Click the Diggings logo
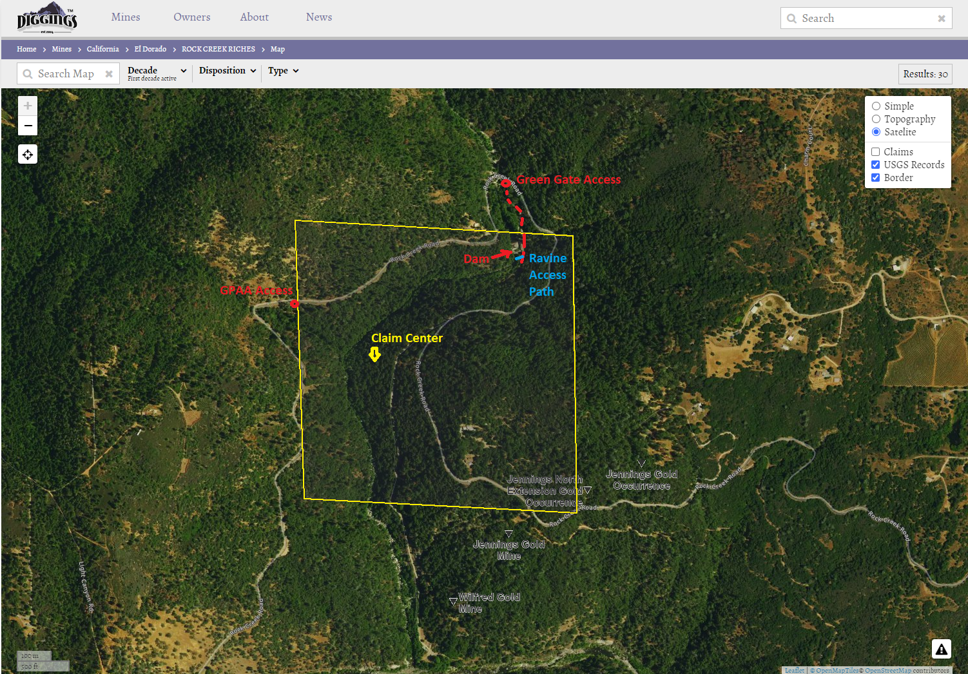The image size is (968, 674). coord(47,18)
